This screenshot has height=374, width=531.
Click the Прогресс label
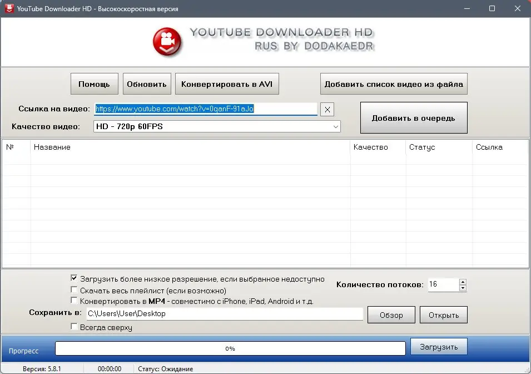coord(24,351)
